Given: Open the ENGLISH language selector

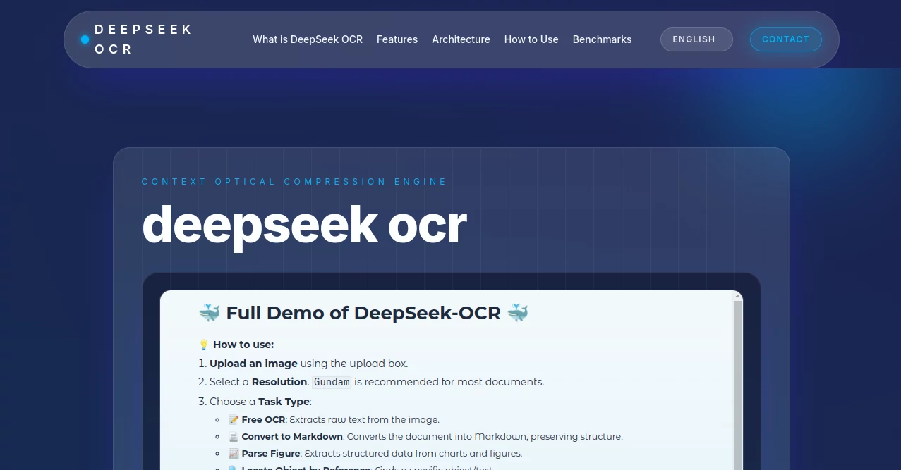Looking at the screenshot, I should 696,39.
